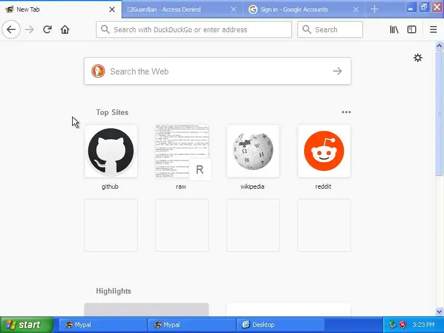The image size is (444, 333).
Task: Click the Search the Web field
Action: tap(218, 71)
